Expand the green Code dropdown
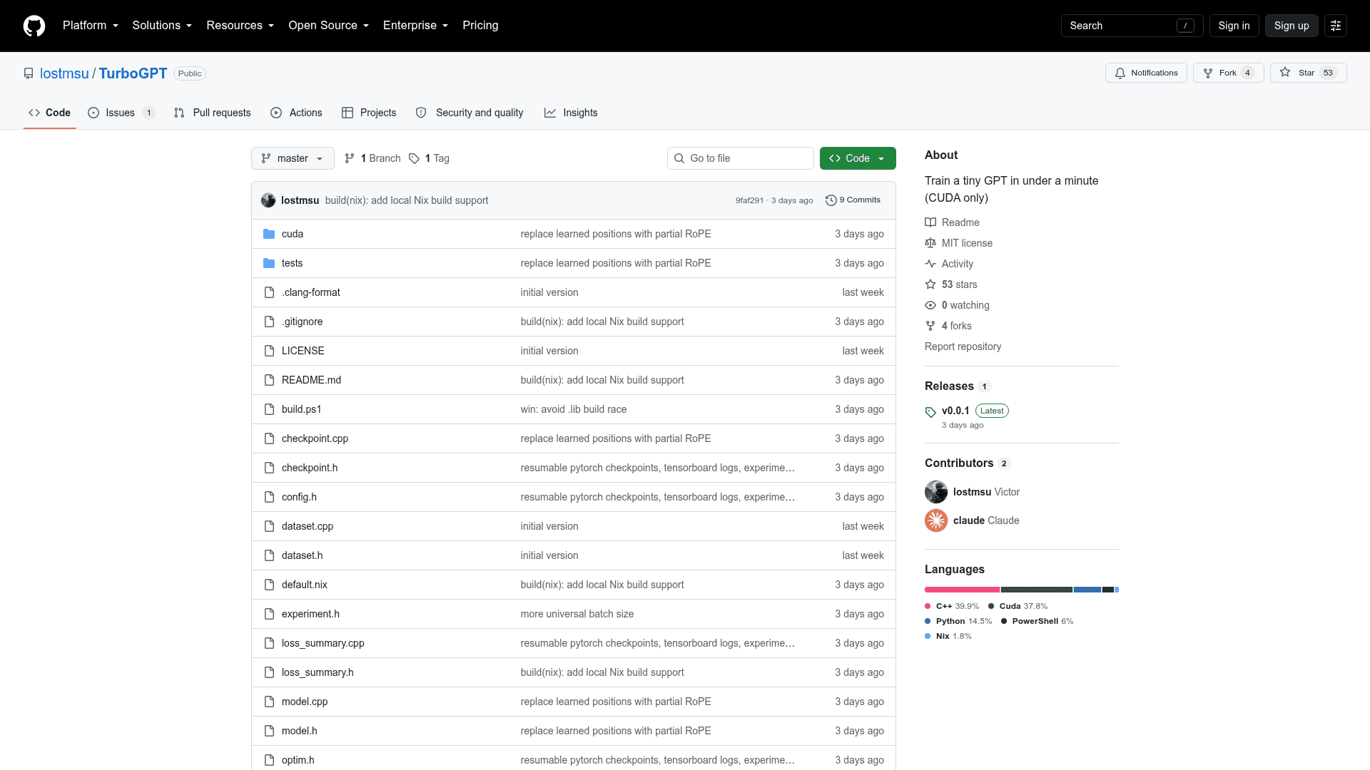 [x=858, y=158]
